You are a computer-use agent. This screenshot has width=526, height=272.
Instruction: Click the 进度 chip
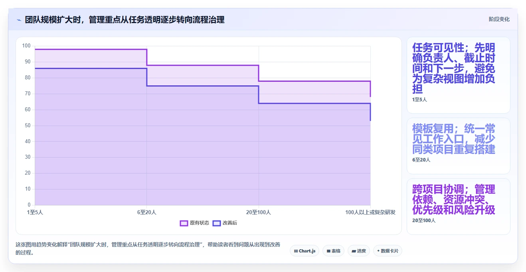point(359,251)
